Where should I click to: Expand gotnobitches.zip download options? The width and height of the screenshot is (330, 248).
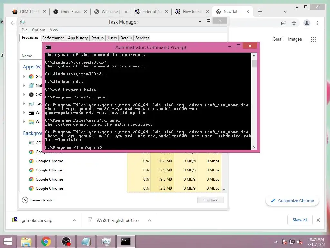coord(74,220)
